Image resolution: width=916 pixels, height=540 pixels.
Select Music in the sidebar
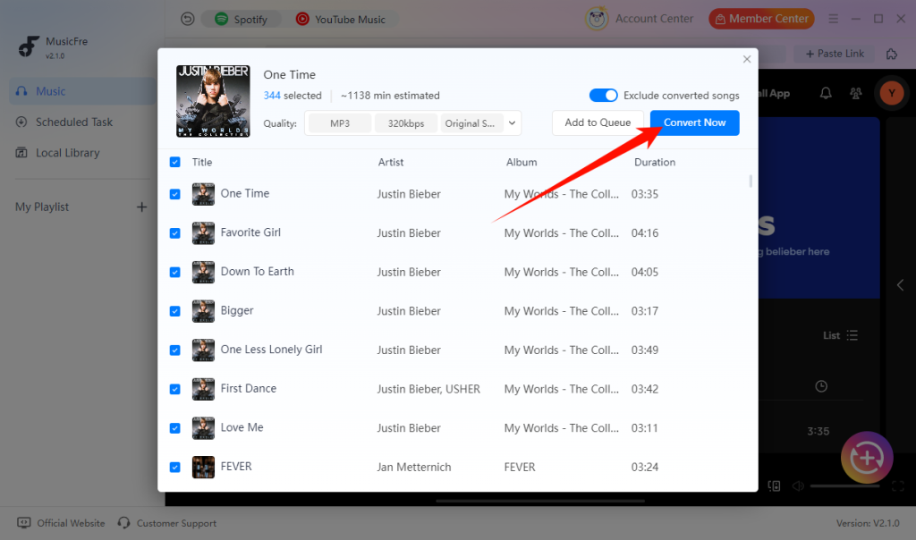[82, 91]
